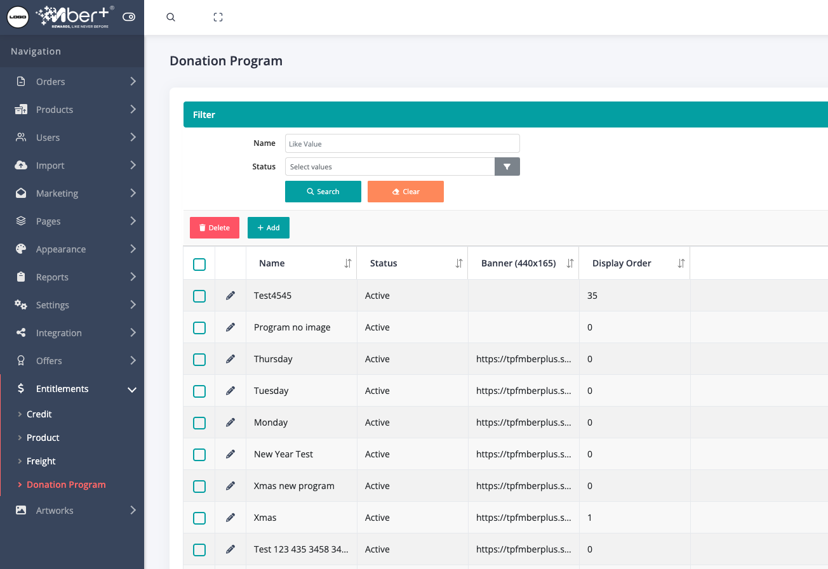
Task: Click the pencil edit icon for Test4545
Action: coord(230,296)
